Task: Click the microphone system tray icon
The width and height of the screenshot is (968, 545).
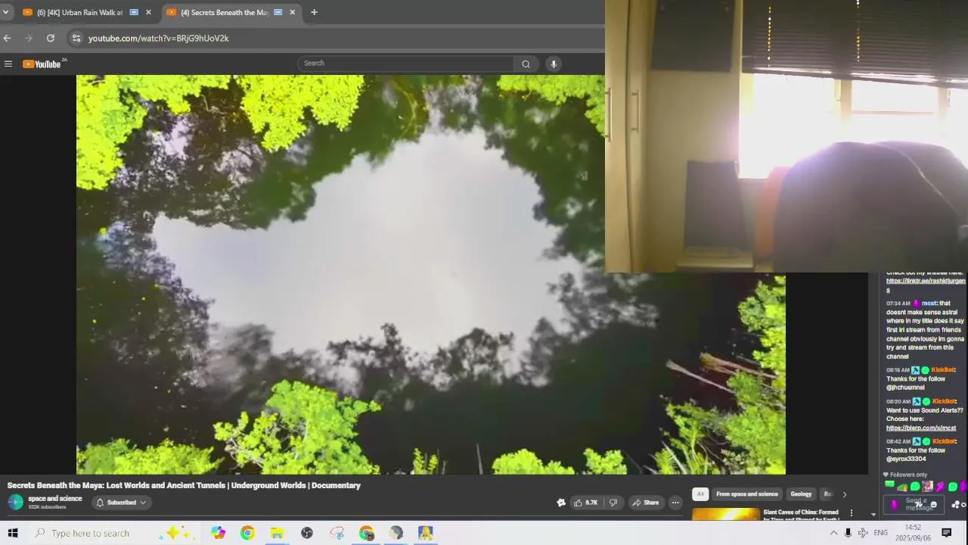Action: [848, 533]
